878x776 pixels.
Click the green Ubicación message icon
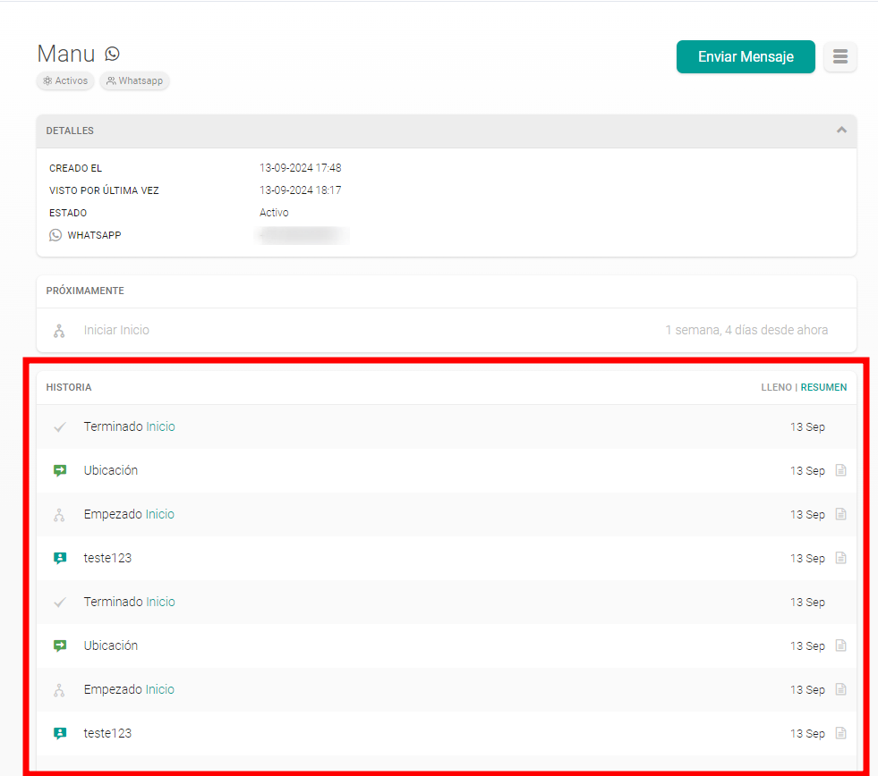[x=60, y=470]
